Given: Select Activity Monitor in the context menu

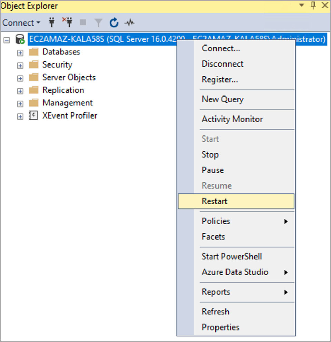Looking at the screenshot, I should coord(236,119).
